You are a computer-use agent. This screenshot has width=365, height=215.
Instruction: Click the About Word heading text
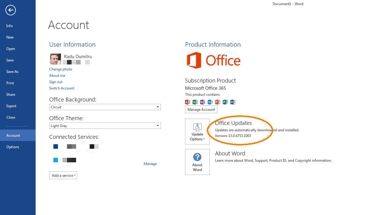pos(230,153)
